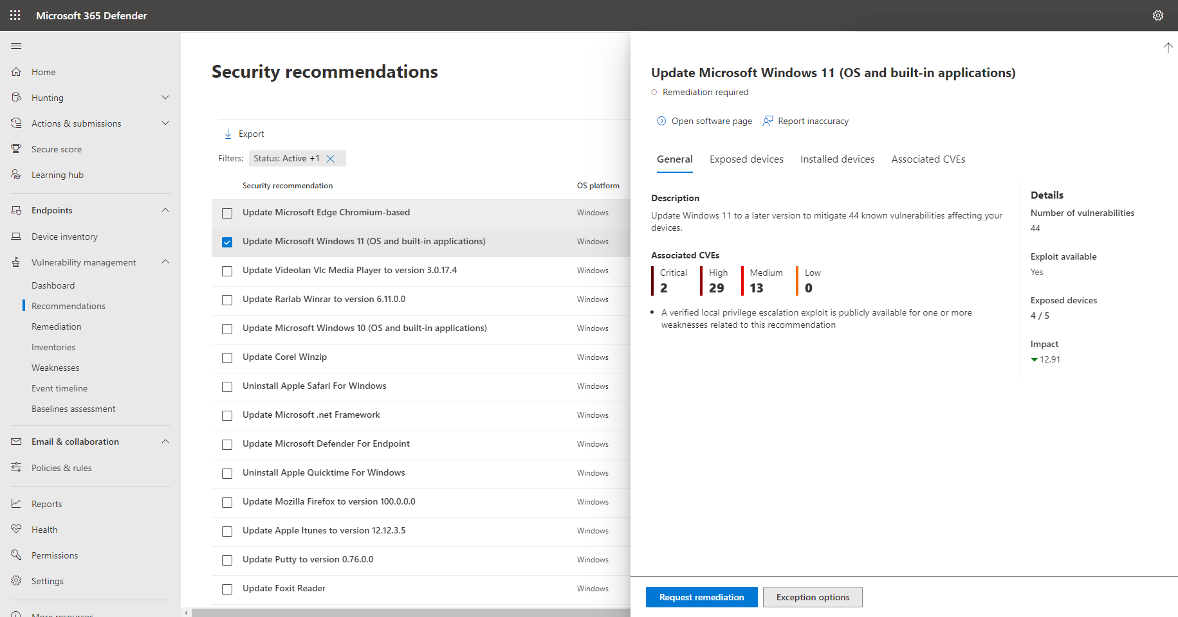The height and width of the screenshot is (617, 1178).
Task: Select the Uninstall Apple Quicktime For Windows row
Action: 421,474
